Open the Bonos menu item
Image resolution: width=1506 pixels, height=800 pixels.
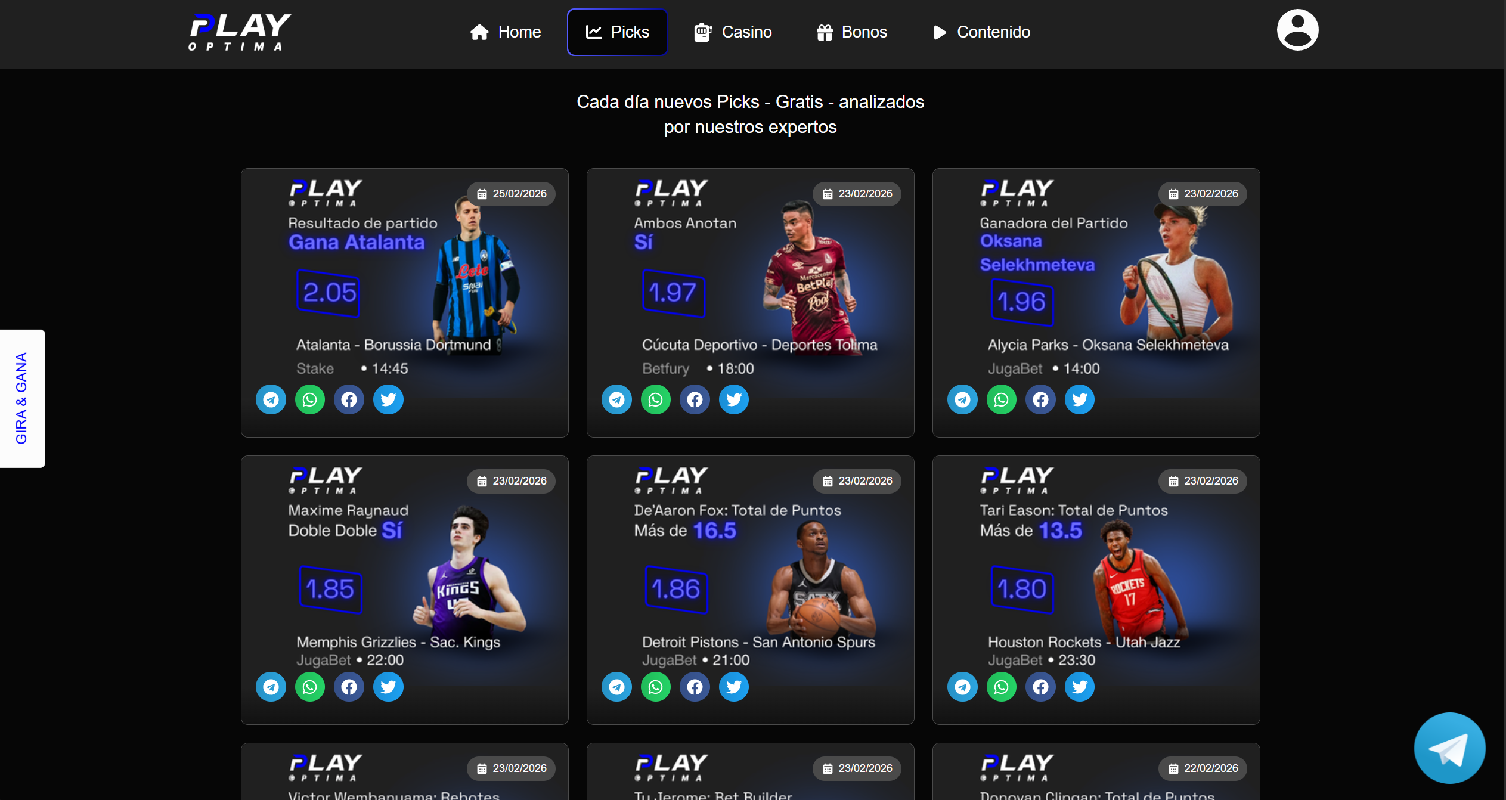(851, 32)
